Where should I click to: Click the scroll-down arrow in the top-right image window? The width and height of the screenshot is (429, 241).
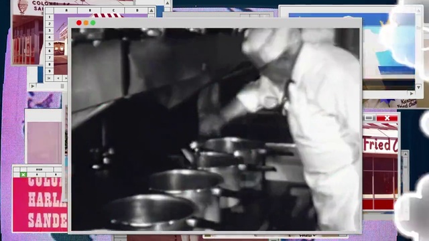click(418, 87)
